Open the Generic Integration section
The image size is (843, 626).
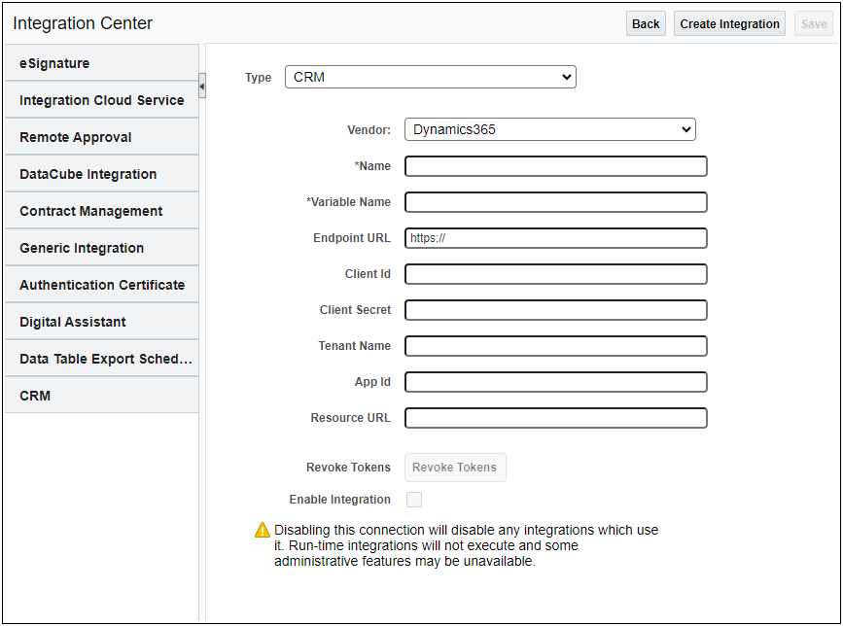[x=101, y=247]
